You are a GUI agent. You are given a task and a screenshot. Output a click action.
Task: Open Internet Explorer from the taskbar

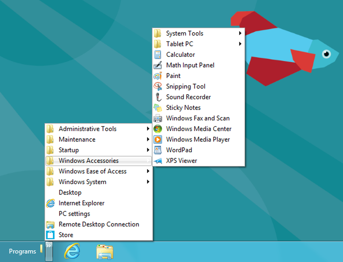point(72,251)
